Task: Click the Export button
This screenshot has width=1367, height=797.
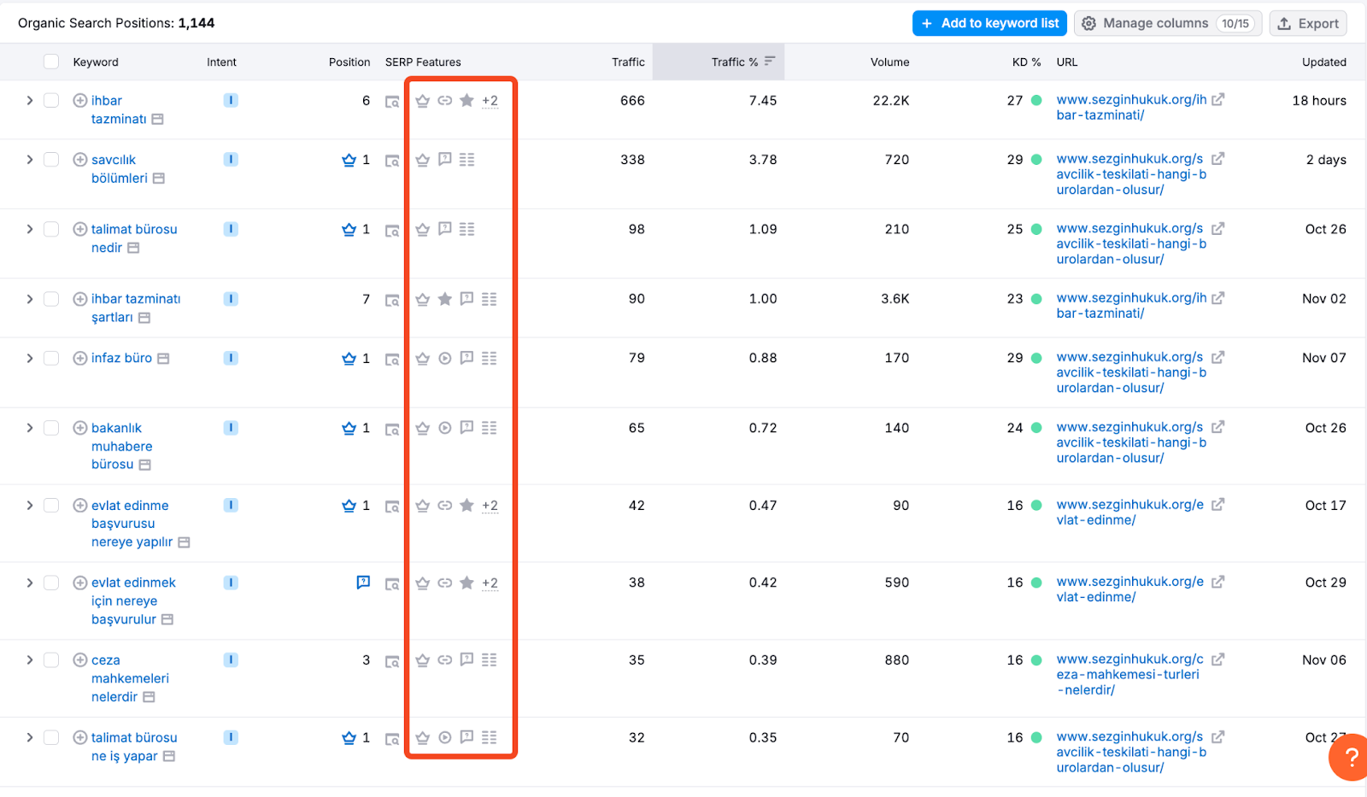Action: click(x=1308, y=23)
